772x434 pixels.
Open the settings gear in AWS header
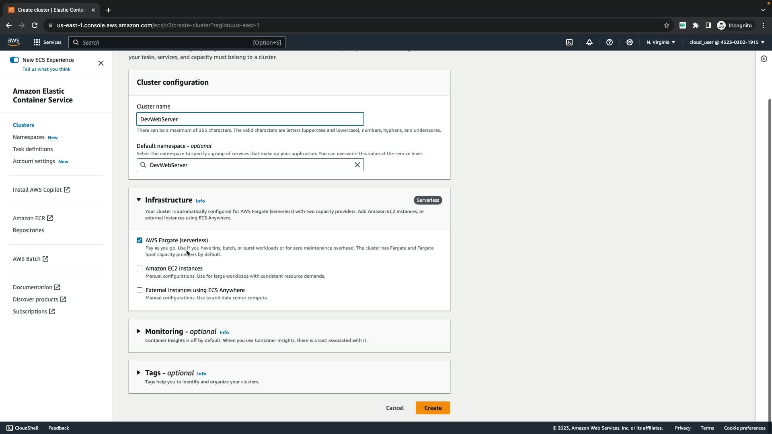click(630, 42)
